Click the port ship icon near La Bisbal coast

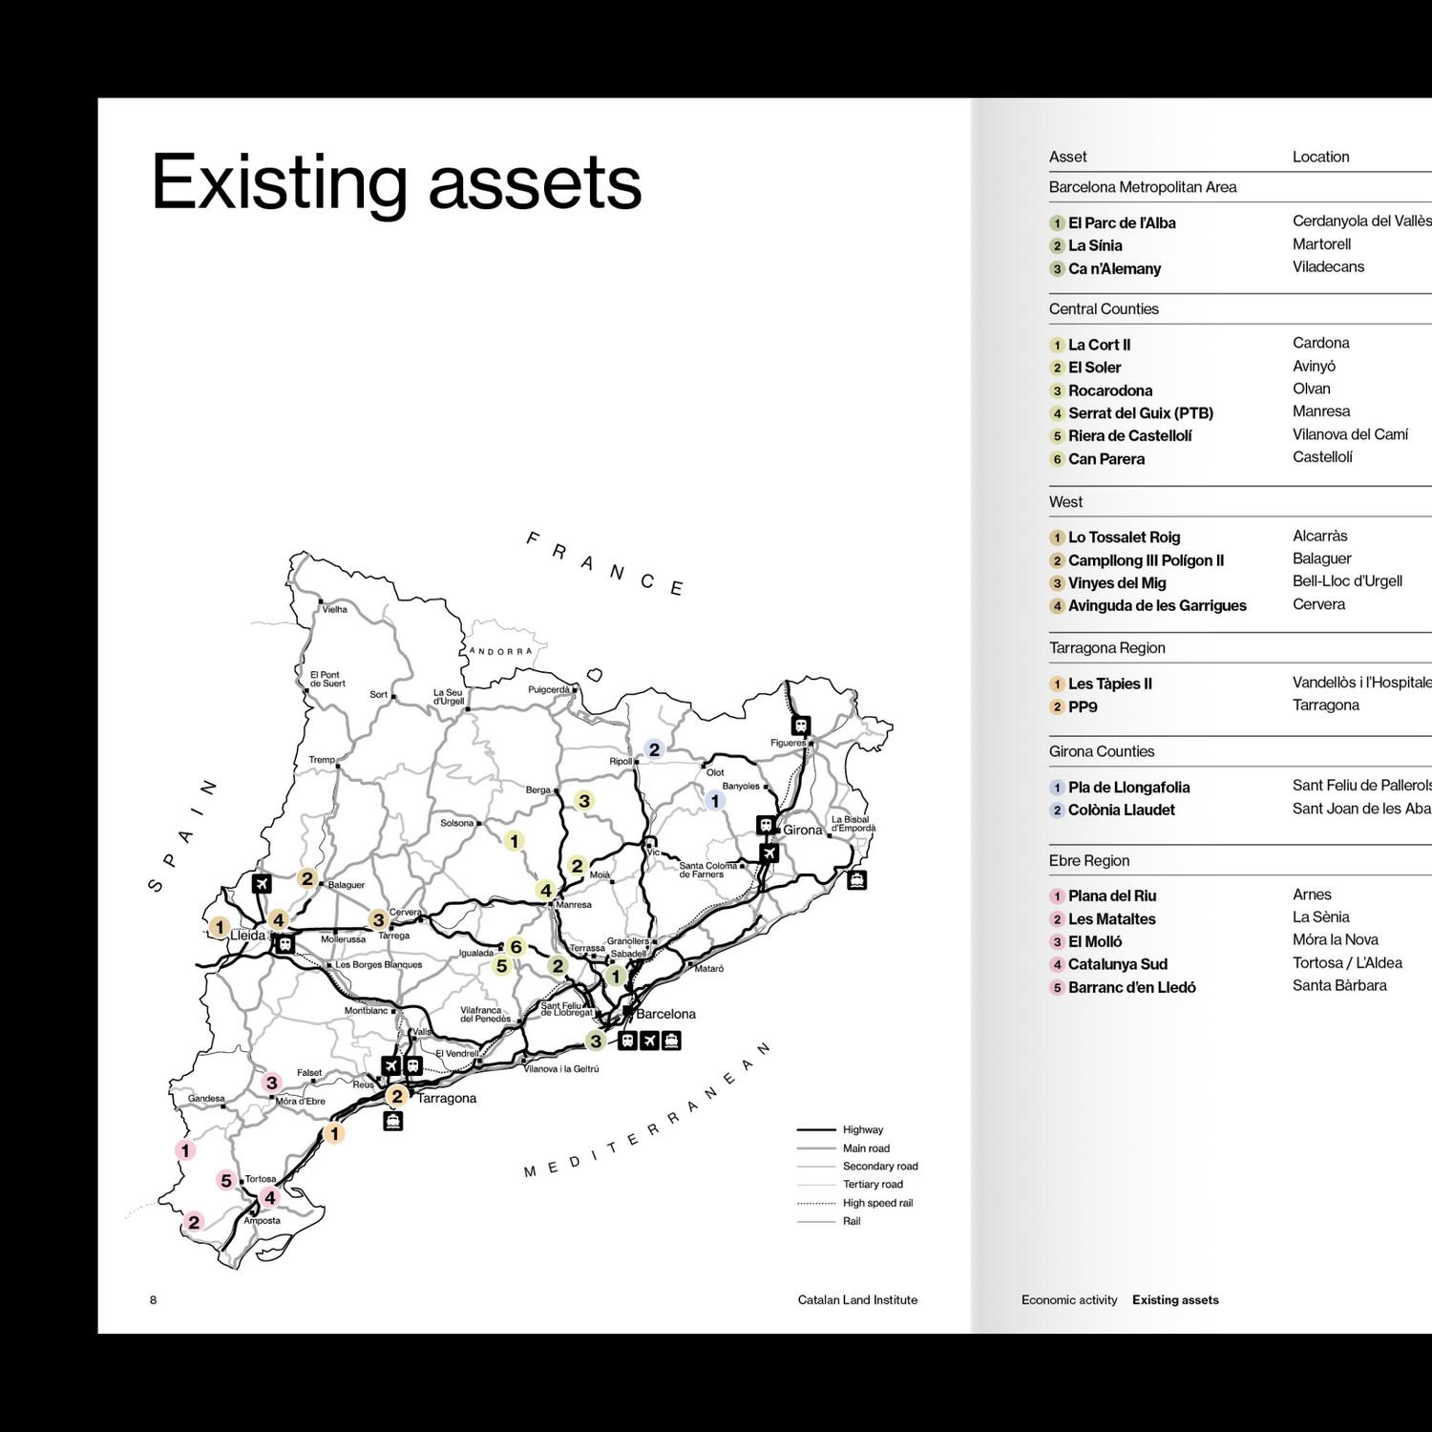click(857, 880)
